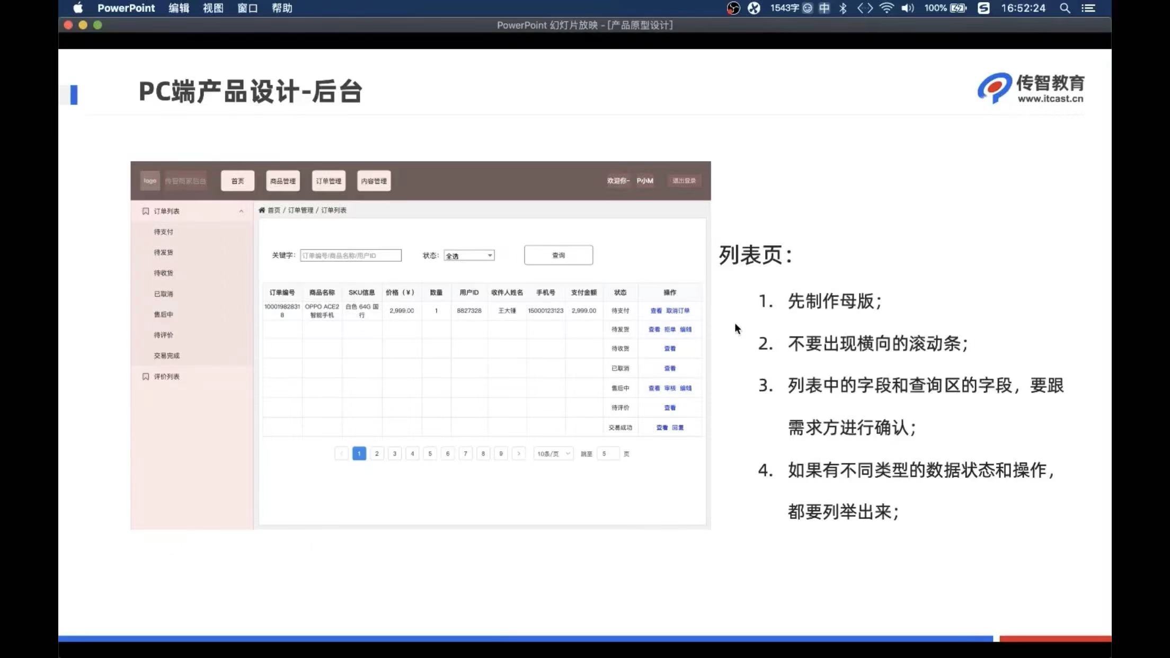Open the 状态 全选 dropdown
Viewport: 1170px width, 658px height.
[x=469, y=256]
